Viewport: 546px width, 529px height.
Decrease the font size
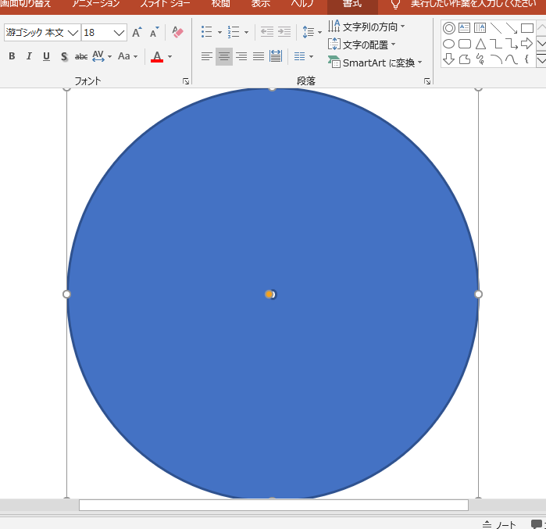pos(154,32)
